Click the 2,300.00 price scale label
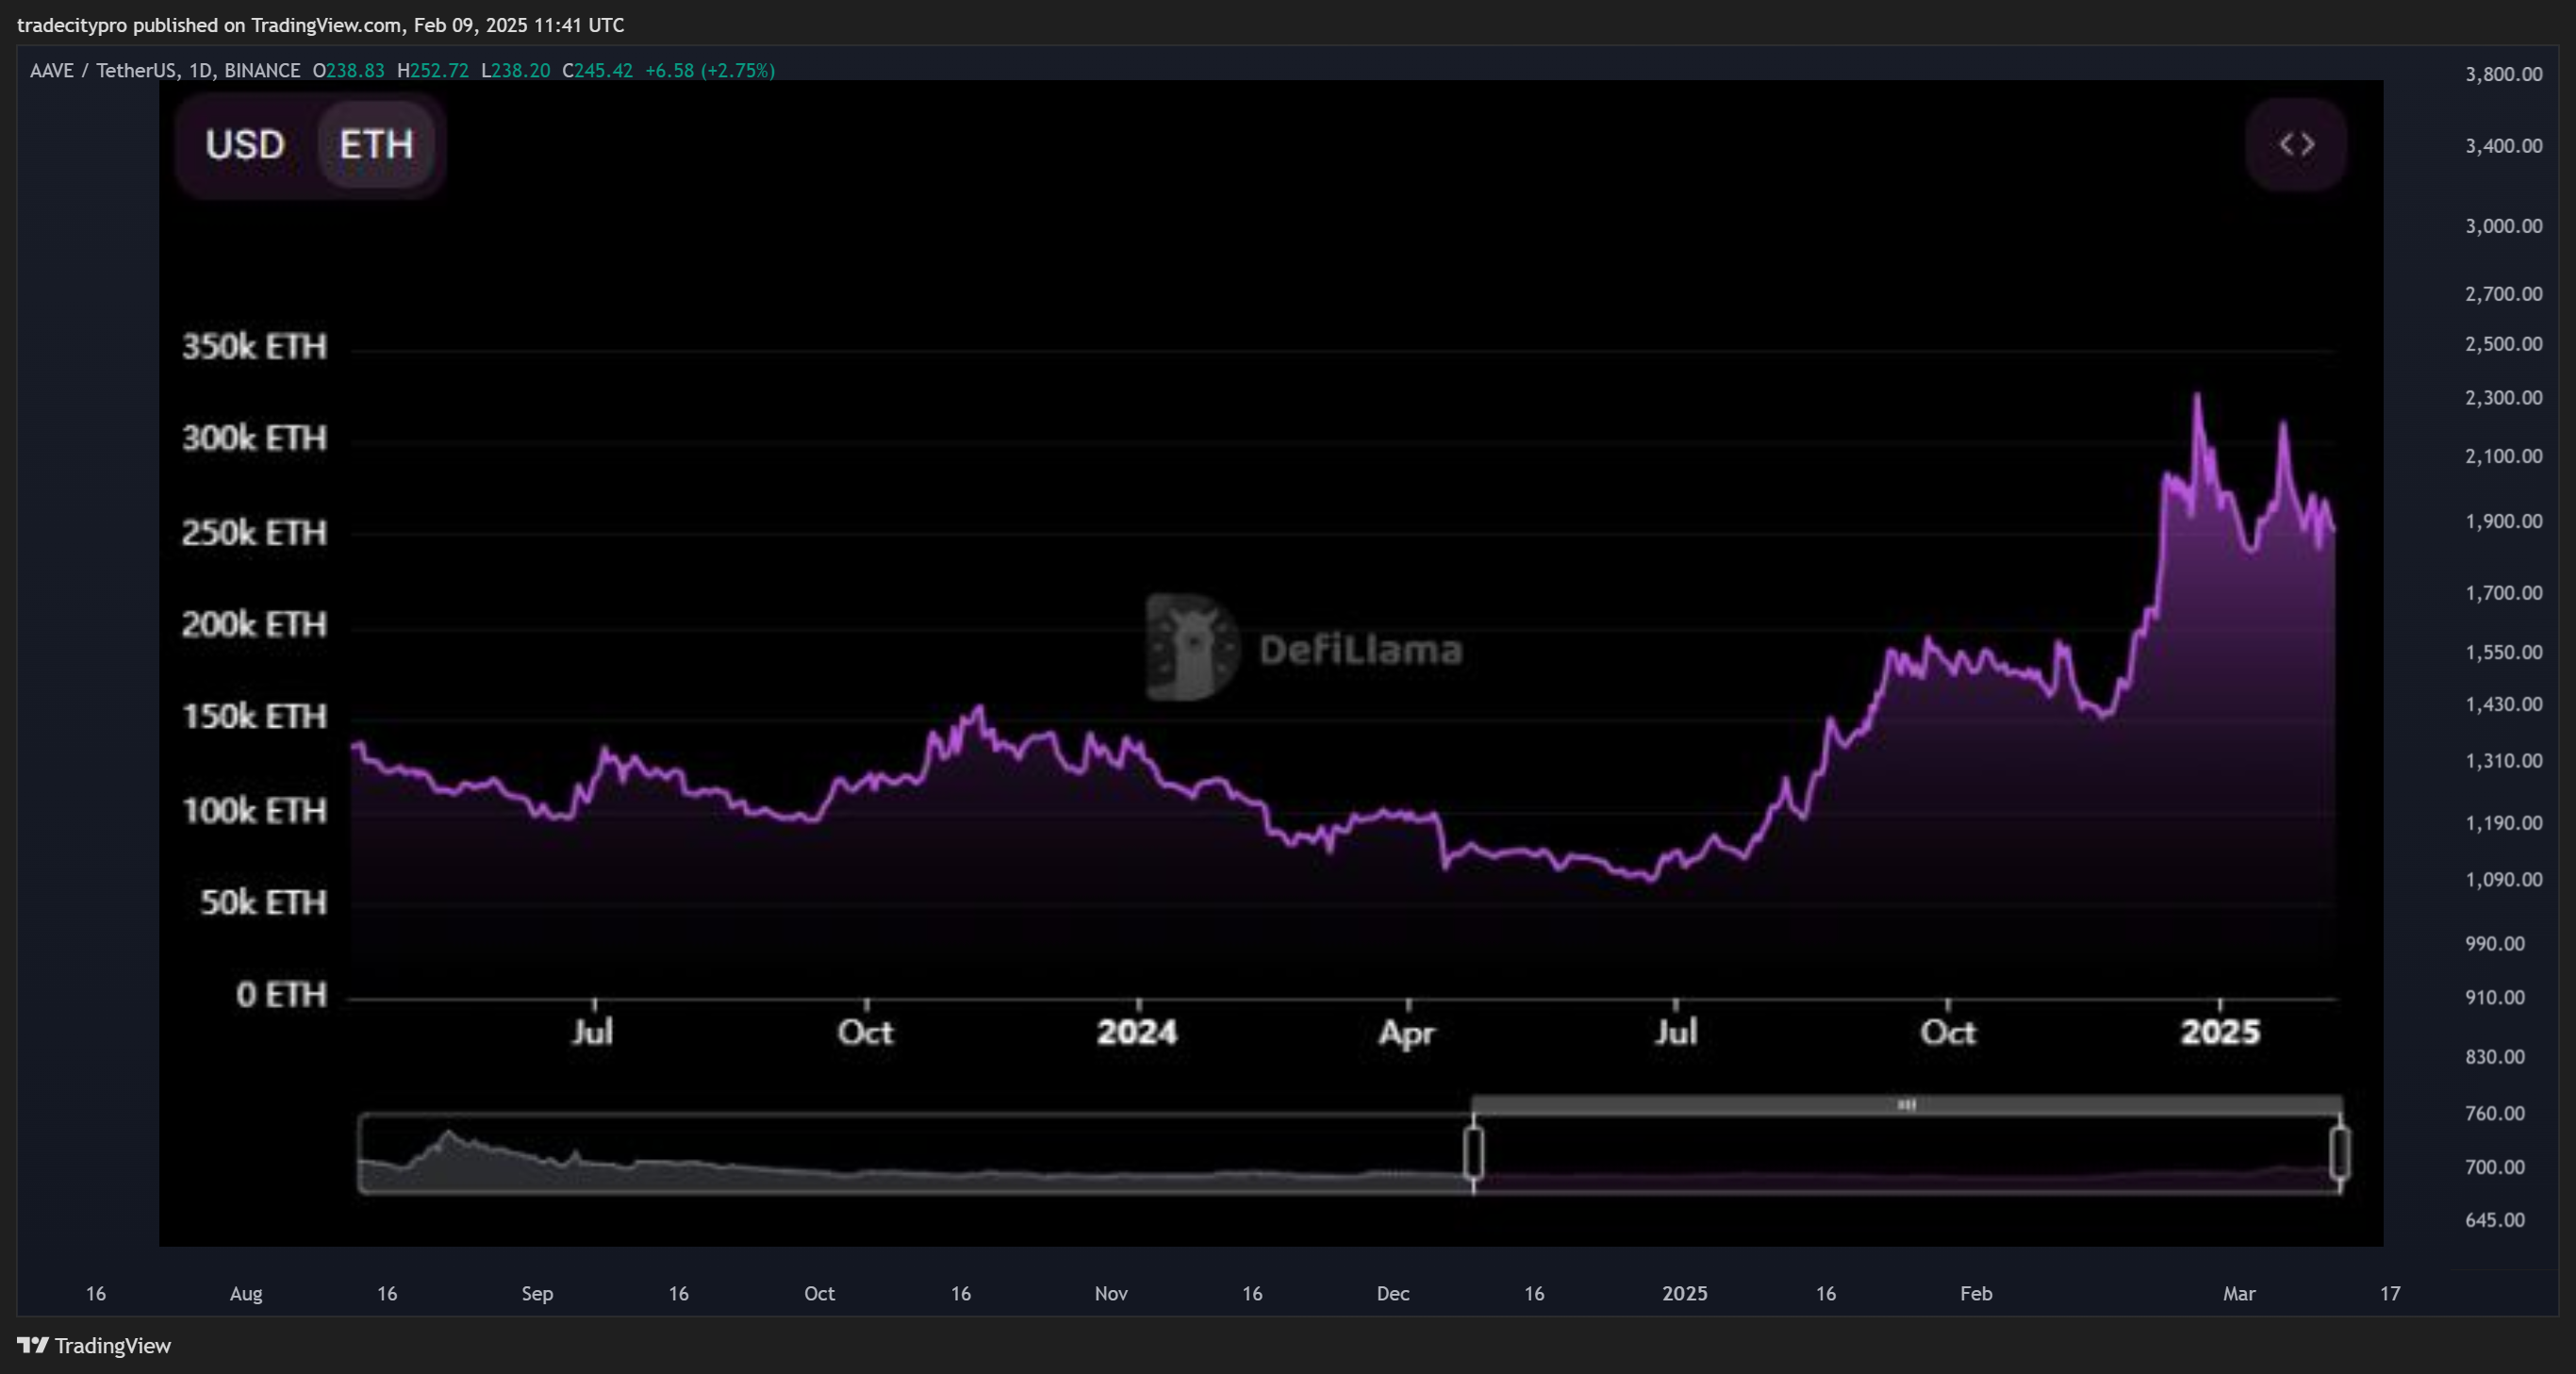2576x1374 pixels. 2504,398
